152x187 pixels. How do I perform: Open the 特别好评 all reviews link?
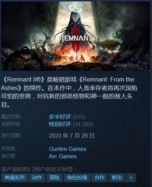[x=60, y=124]
